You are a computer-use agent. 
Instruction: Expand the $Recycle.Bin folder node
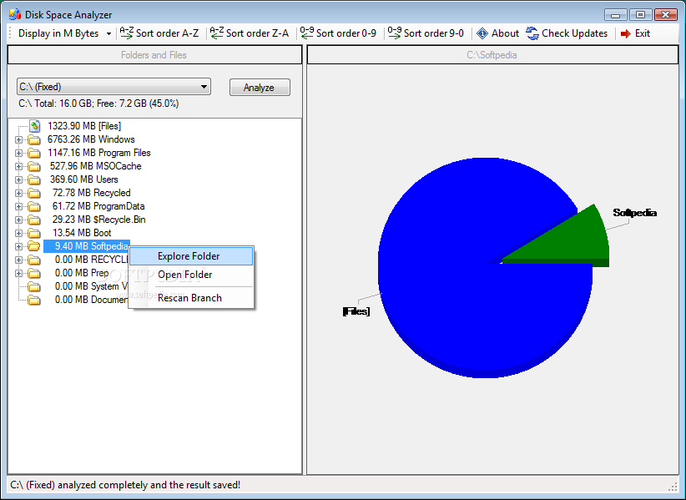pos(18,220)
